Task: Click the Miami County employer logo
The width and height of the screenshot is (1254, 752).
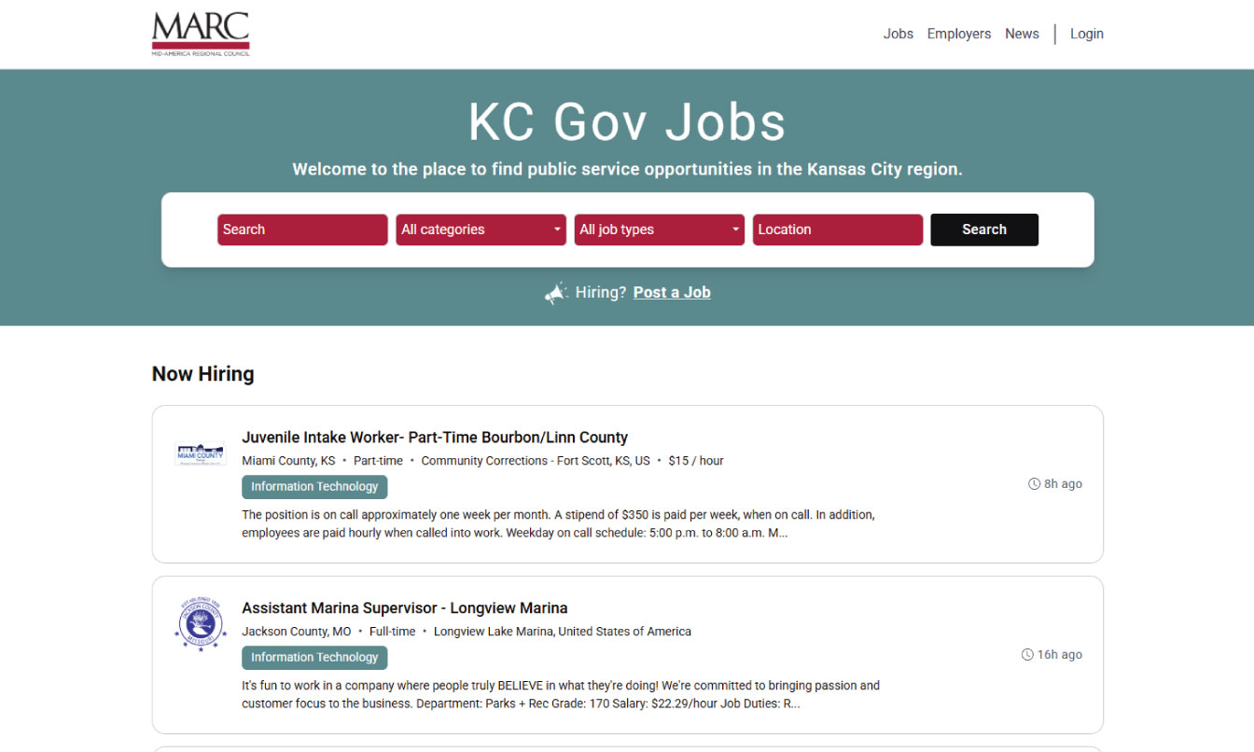Action: click(200, 453)
